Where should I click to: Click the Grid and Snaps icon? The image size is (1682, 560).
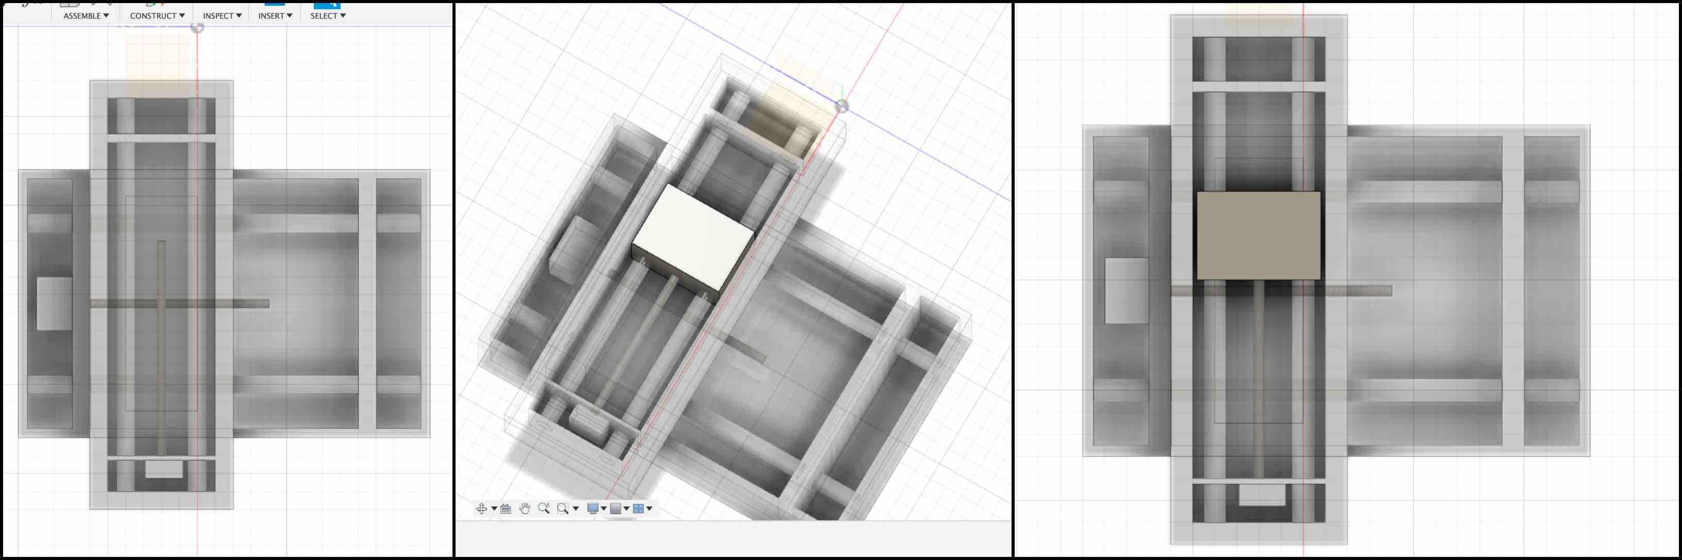click(616, 509)
